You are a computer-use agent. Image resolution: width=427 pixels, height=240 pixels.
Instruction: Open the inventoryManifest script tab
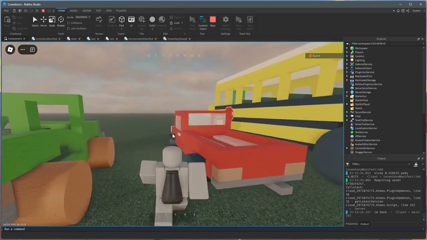pyautogui.click(x=46, y=39)
